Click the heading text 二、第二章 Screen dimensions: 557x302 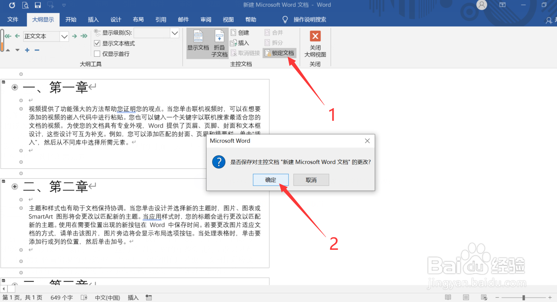[55, 186]
